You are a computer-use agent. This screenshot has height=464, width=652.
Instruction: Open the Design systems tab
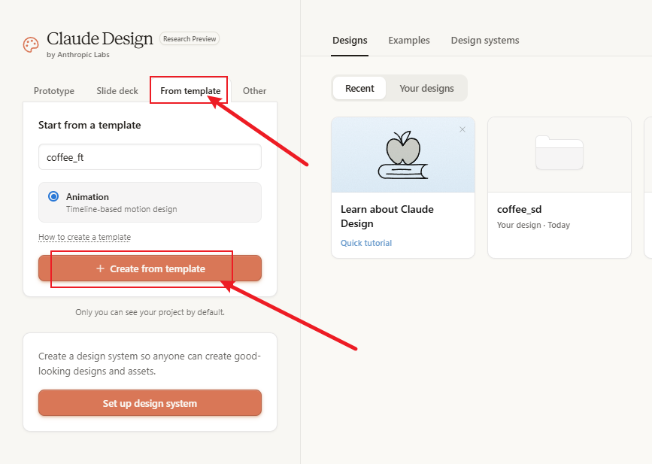[x=485, y=41]
